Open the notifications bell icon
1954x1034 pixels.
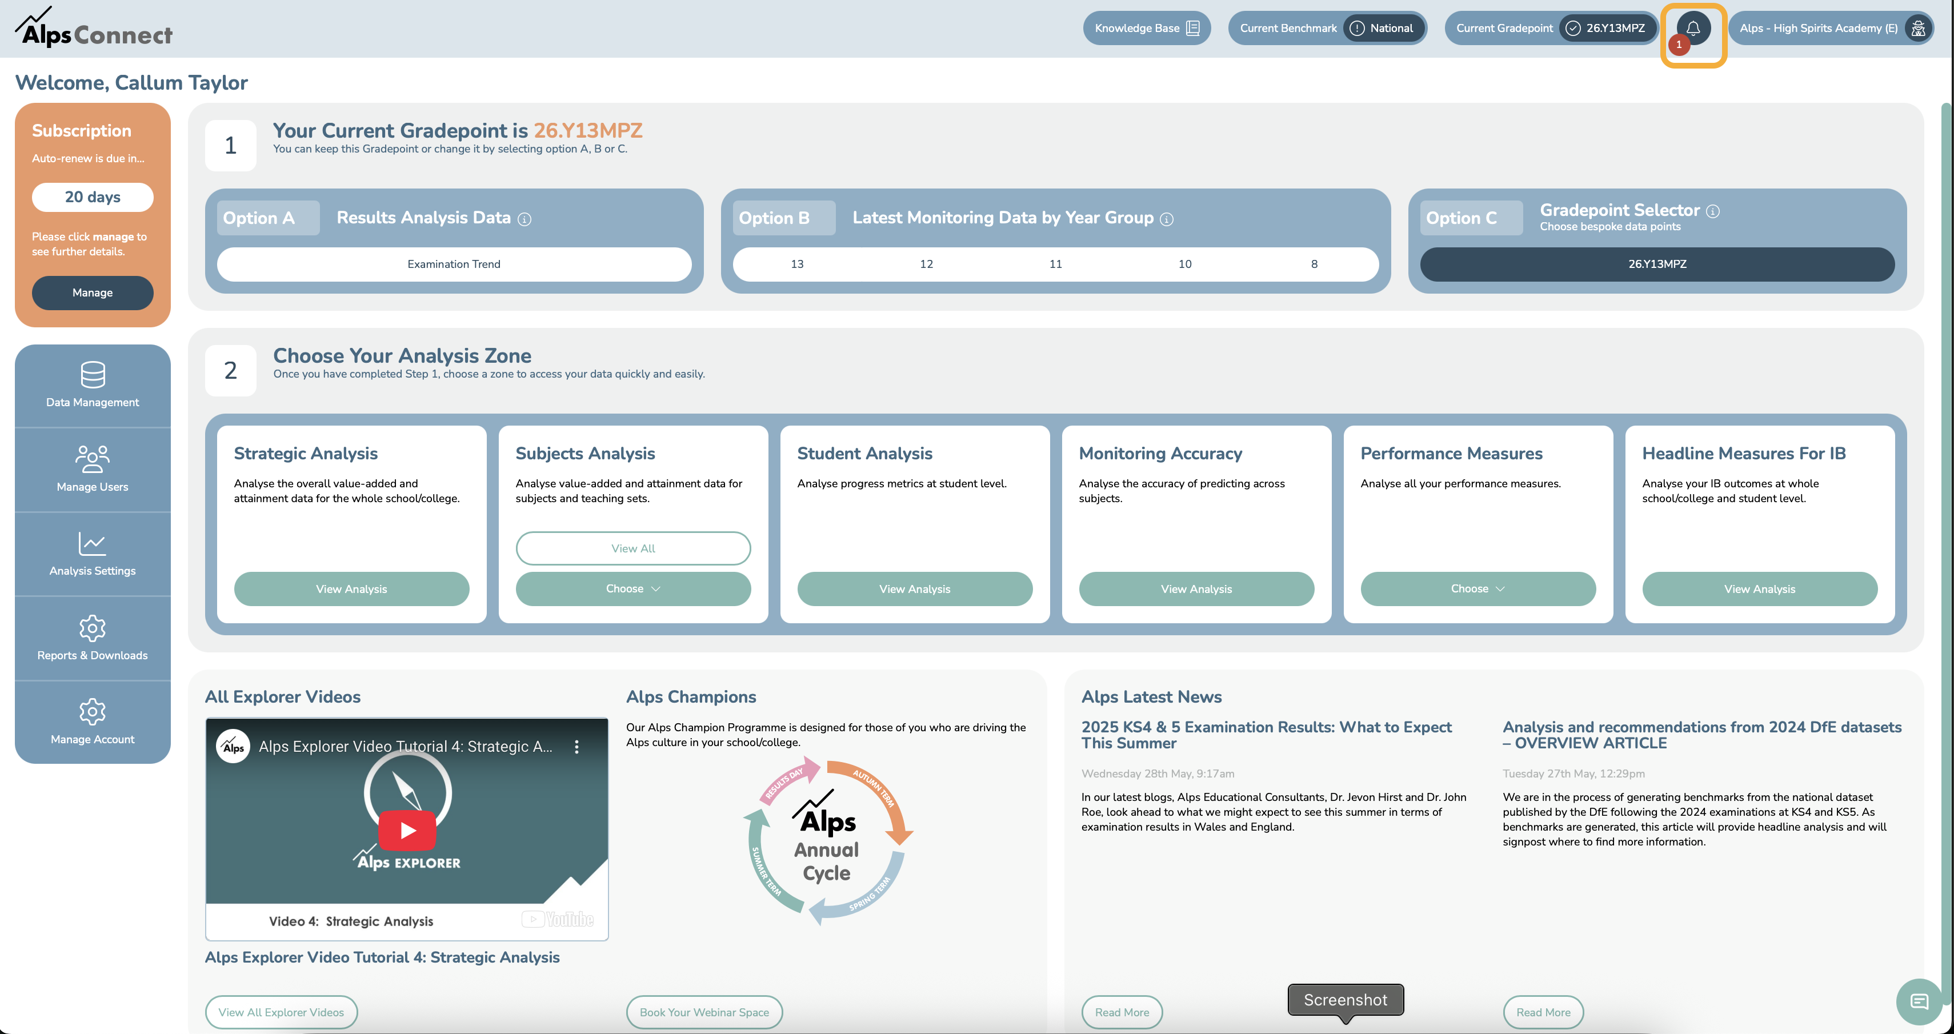coord(1693,29)
